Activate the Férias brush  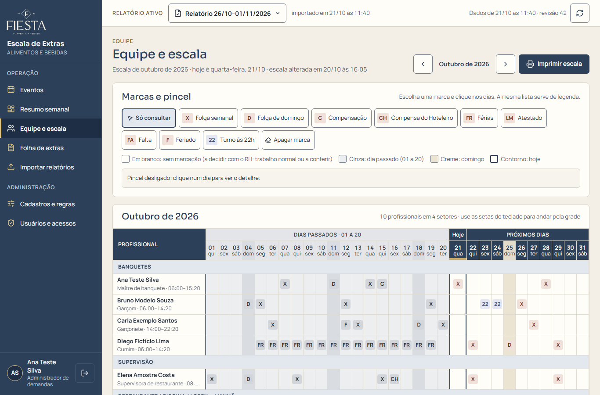[479, 118]
